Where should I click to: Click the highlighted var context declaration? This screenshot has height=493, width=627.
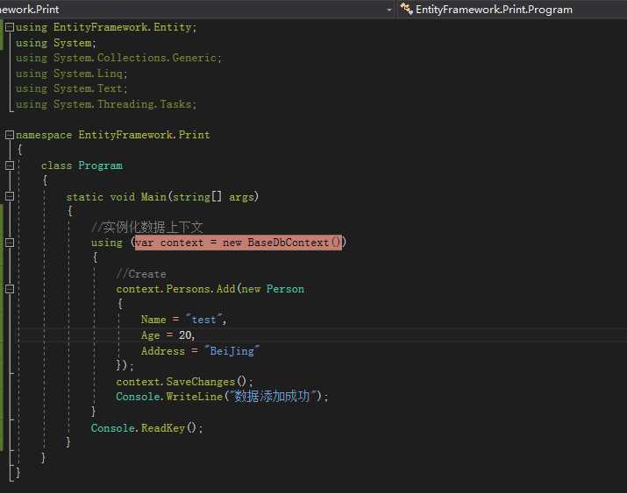coord(239,243)
